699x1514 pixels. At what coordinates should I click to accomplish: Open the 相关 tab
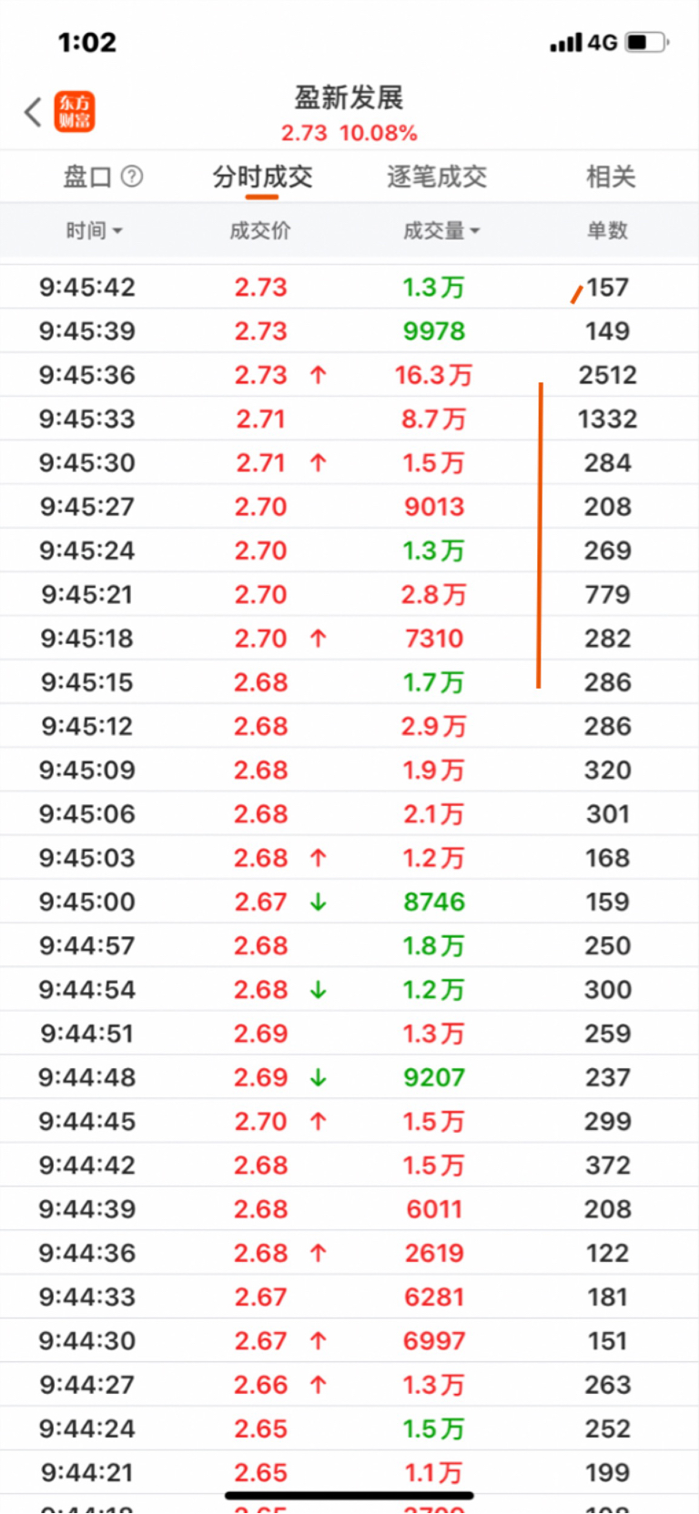coord(610,177)
